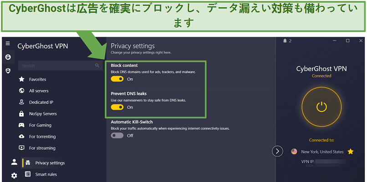367x182 pixels.
Task: Click the New York, United States location
Action: (x=322, y=152)
